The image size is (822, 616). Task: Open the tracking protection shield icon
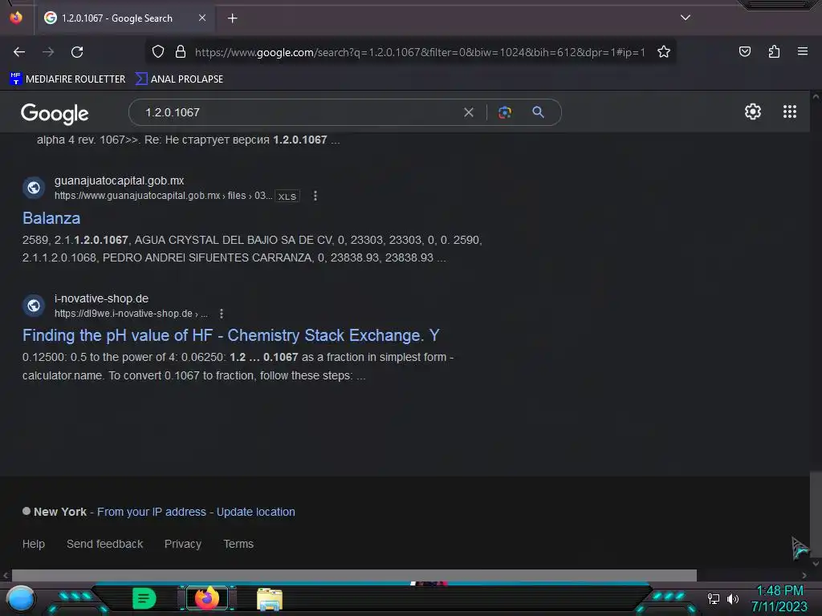click(158, 51)
